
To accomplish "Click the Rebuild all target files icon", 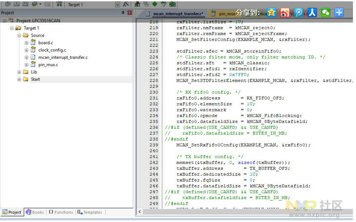I will 25,4.
